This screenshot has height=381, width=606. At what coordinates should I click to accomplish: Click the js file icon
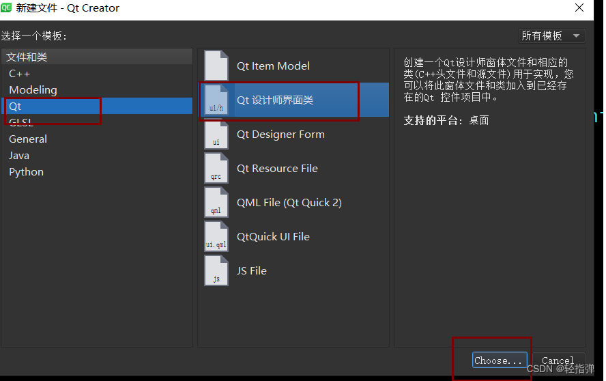216,270
